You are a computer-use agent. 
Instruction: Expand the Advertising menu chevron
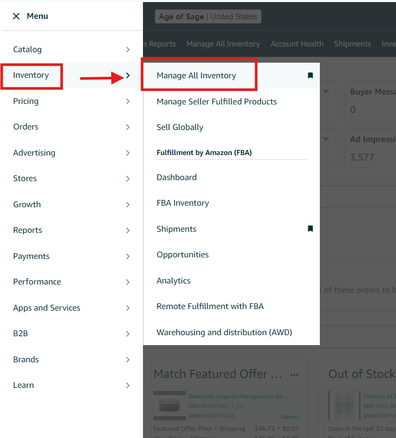(128, 153)
